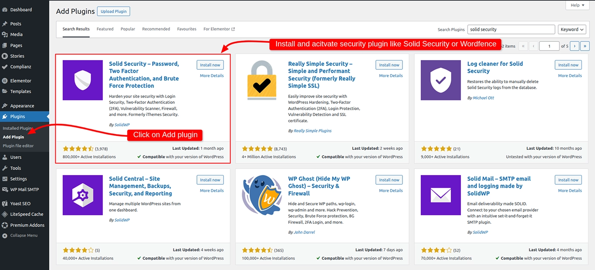Switch to the Popular plugins tab

coord(128,29)
